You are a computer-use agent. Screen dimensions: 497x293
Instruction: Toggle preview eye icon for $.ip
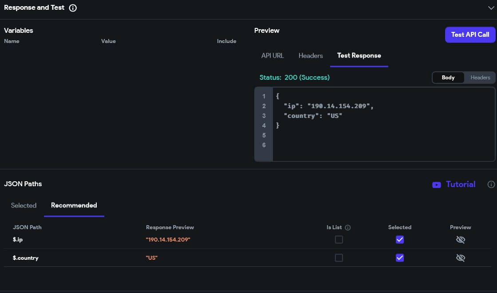click(461, 240)
